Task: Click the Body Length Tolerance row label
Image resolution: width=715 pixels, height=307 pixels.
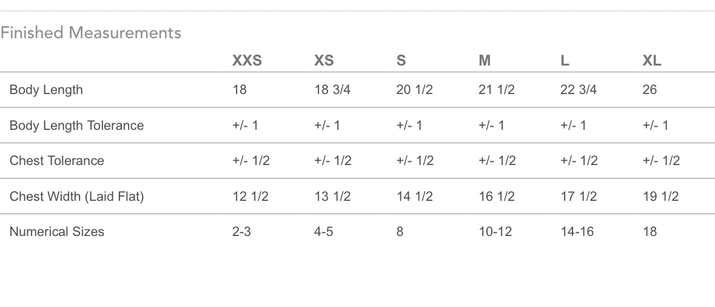Action: (76, 126)
